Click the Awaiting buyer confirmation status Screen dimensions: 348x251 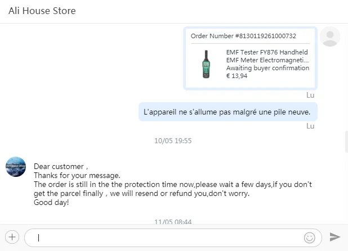[267, 68]
